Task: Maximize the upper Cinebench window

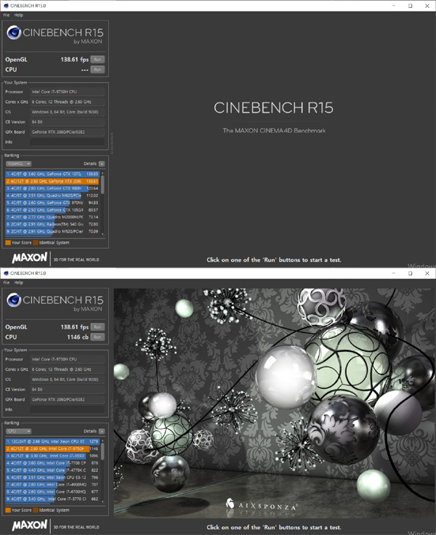Action: coord(411,6)
